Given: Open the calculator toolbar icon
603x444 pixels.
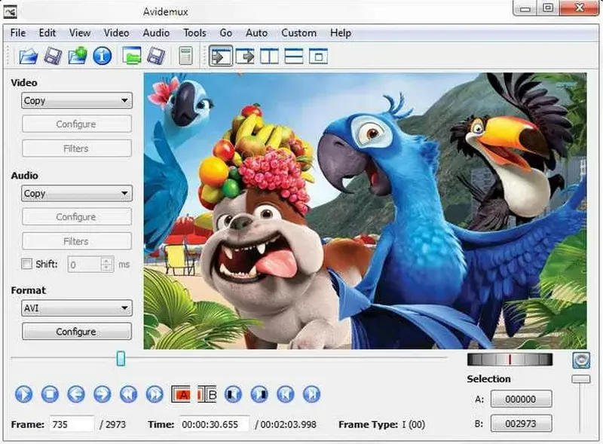Looking at the screenshot, I should pyautogui.click(x=185, y=57).
